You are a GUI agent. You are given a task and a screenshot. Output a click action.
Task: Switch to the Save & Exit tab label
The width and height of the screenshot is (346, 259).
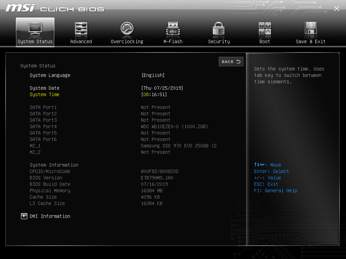[x=311, y=41]
